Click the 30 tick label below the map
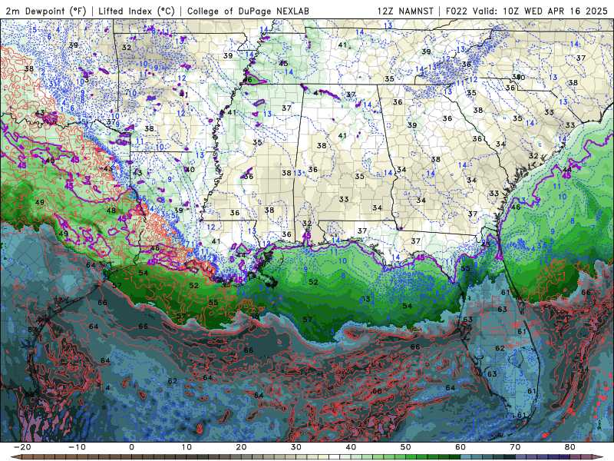614x461 pixels. 296,447
